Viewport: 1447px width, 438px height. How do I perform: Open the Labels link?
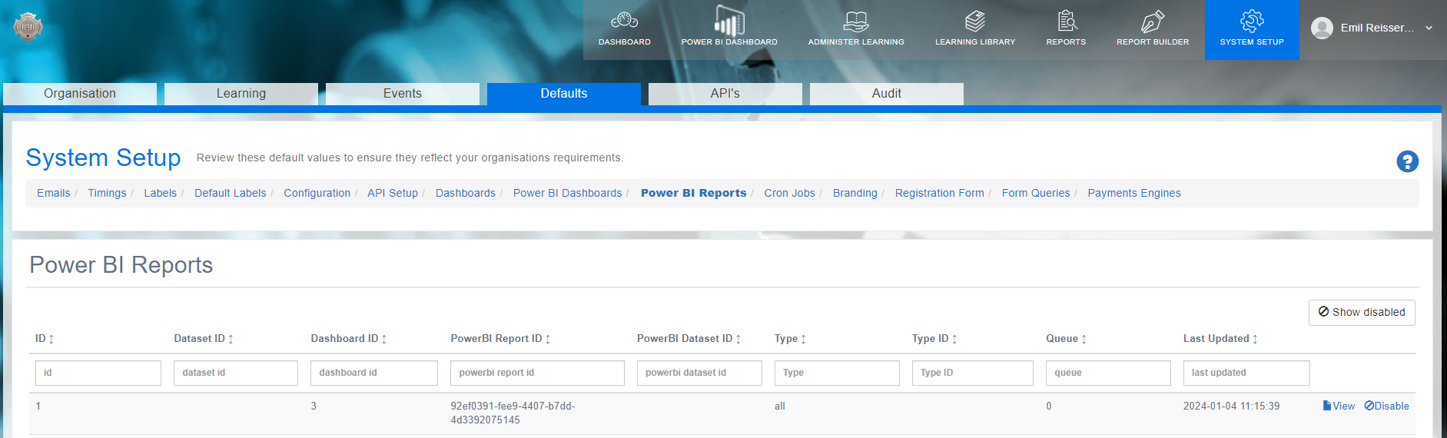(x=160, y=193)
